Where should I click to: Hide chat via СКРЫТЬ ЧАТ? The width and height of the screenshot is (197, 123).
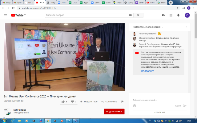(x=159, y=113)
